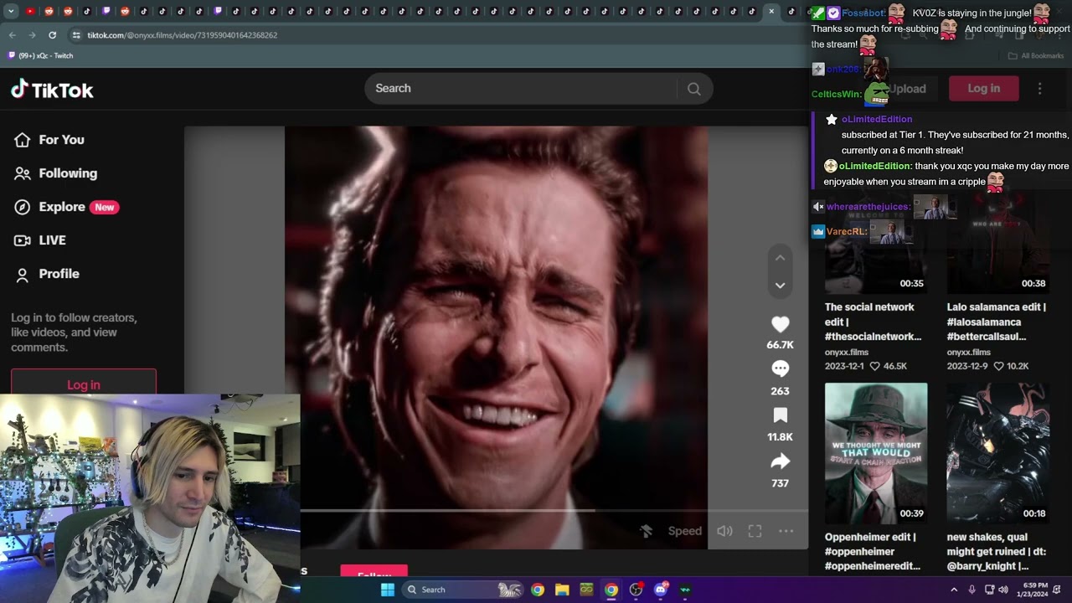Open the notification center bell icon
Screen dimensions: 1072x603
click(x=1057, y=590)
